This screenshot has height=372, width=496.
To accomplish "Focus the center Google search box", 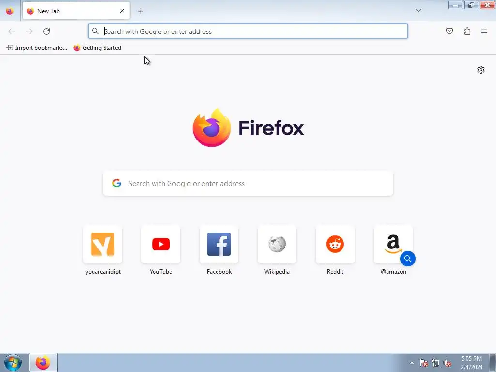I will 248,184.
